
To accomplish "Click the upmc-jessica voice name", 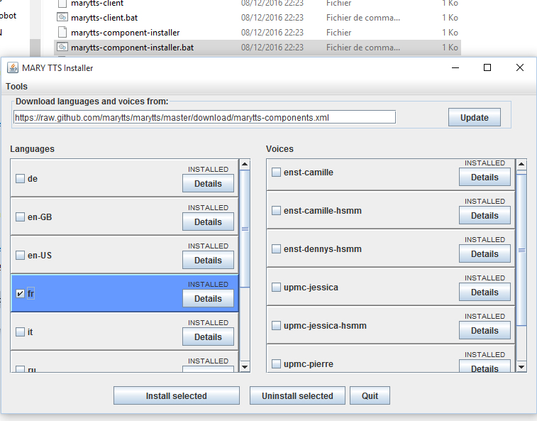I will pyautogui.click(x=311, y=288).
